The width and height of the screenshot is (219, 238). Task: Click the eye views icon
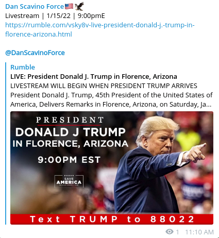tap(170, 232)
